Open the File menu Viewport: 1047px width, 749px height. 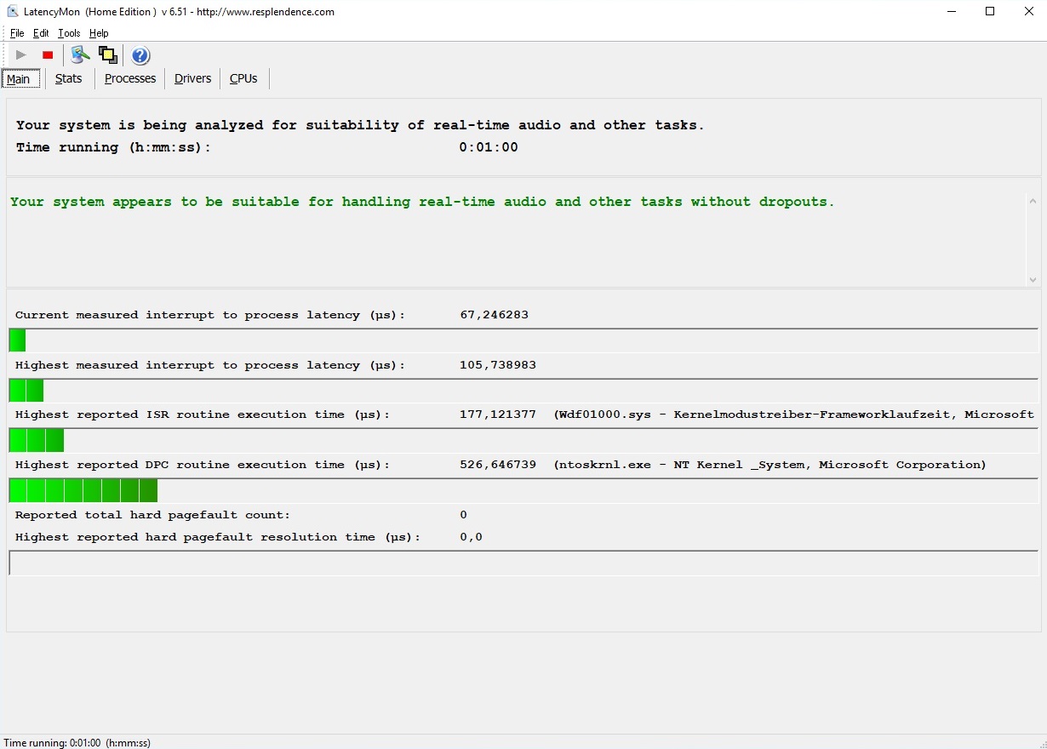click(17, 33)
